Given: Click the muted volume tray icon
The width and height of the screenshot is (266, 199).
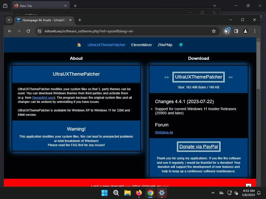Looking at the screenshot, I should pyautogui.click(x=236, y=193).
